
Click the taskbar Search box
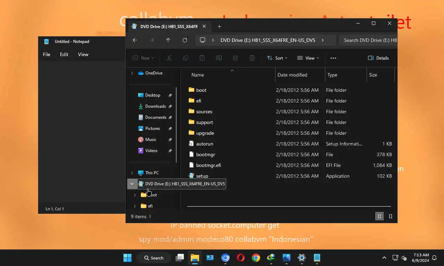pyautogui.click(x=154, y=258)
